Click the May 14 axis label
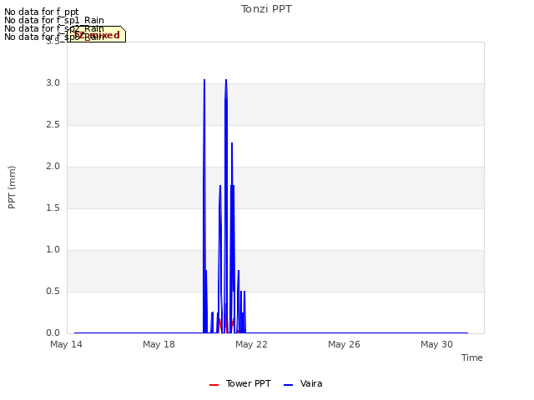Screen dimensions: 534x400 click(66, 344)
